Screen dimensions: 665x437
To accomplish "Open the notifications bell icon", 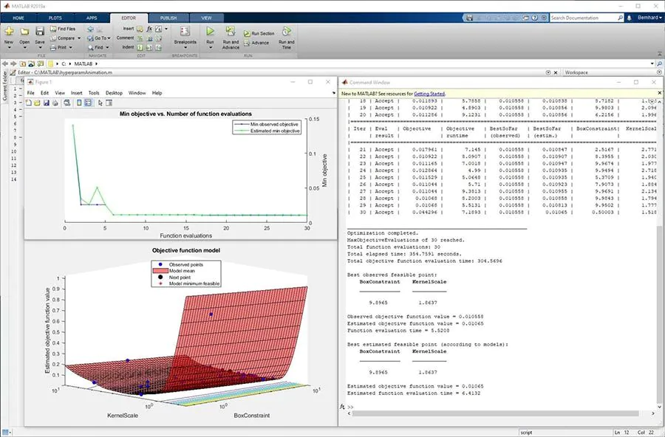I will click(x=629, y=17).
